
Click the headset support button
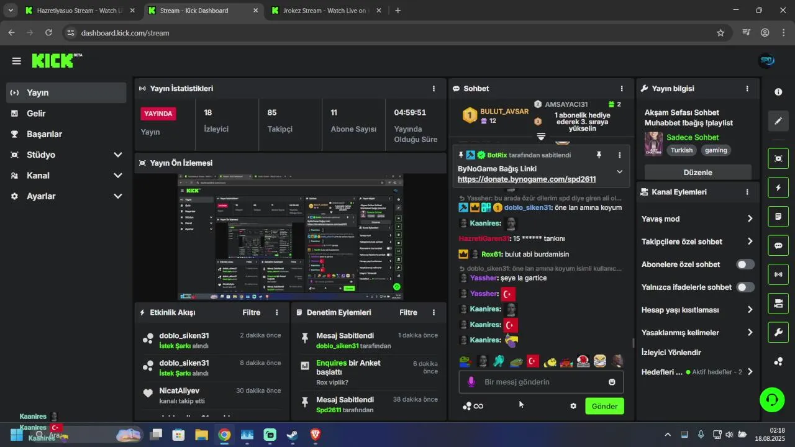[772, 400]
